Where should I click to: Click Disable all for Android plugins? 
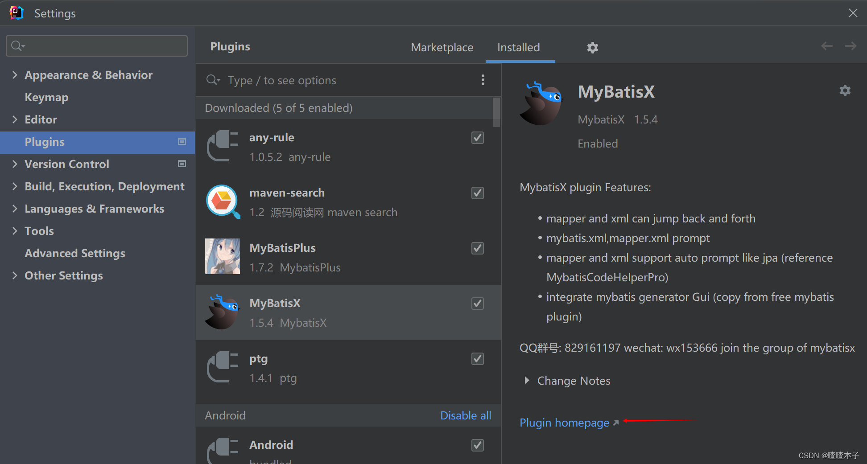pos(465,415)
